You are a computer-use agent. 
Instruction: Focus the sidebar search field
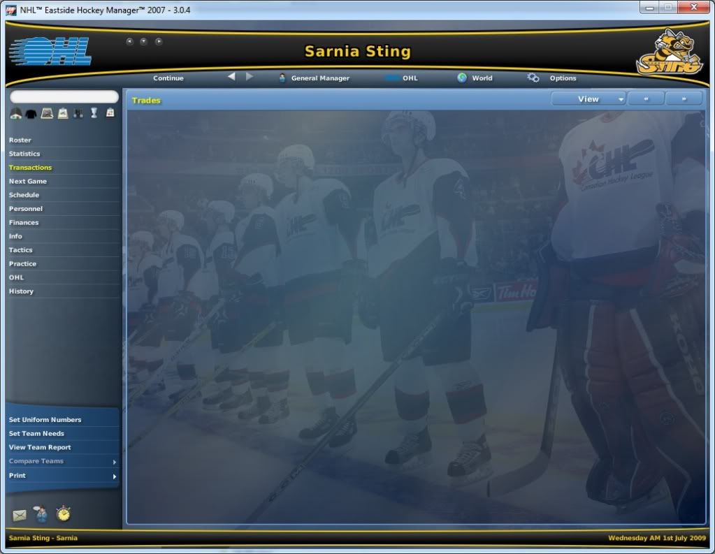pos(64,96)
